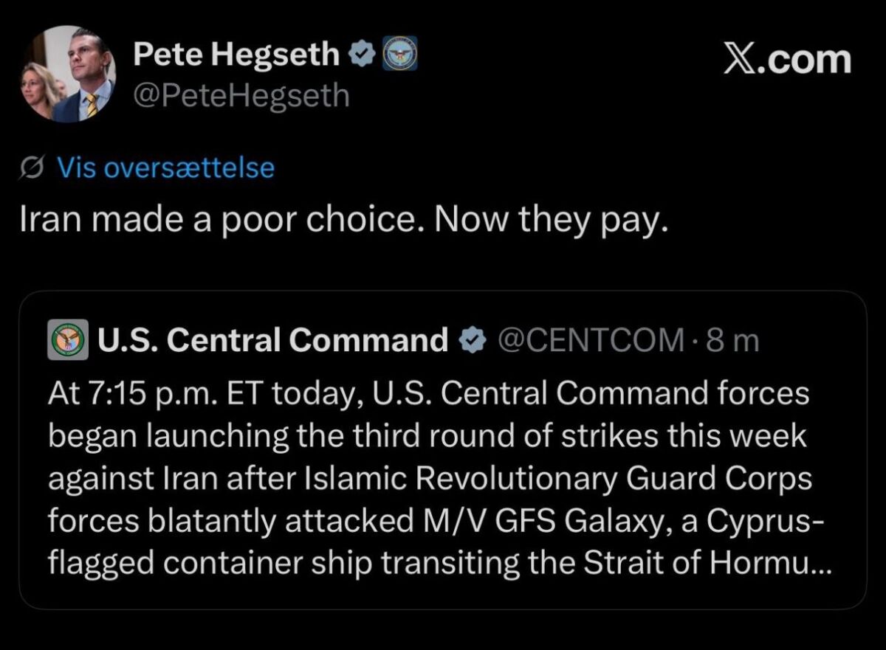The width and height of the screenshot is (886, 650).
Task: Click the translate icon before Vis oversættelse
Action: click(x=33, y=169)
